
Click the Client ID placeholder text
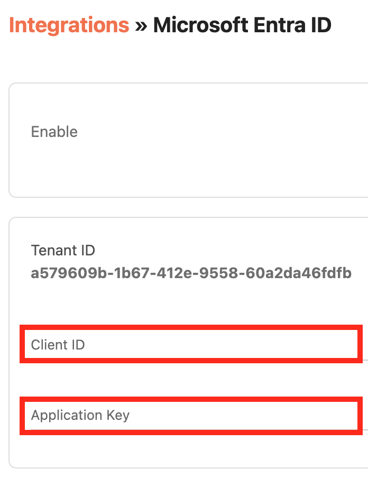[58, 345]
